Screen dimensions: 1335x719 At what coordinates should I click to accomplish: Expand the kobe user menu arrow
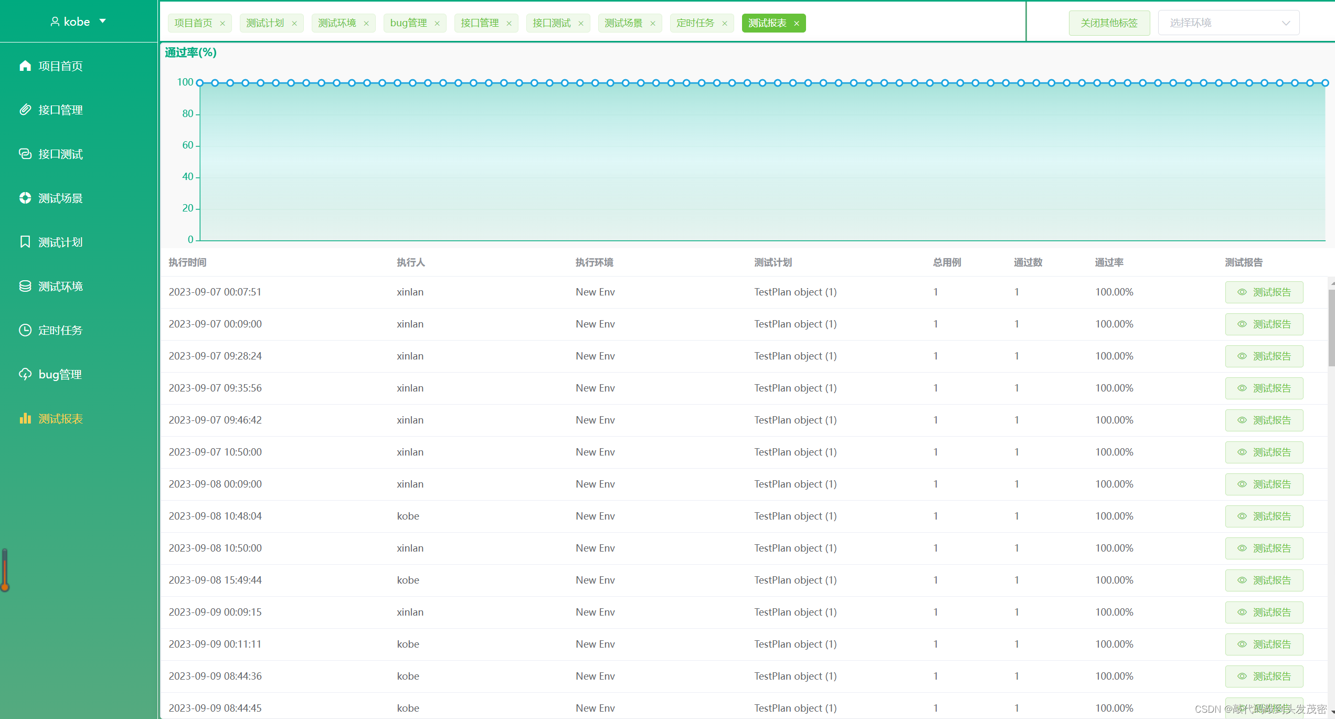[103, 21]
